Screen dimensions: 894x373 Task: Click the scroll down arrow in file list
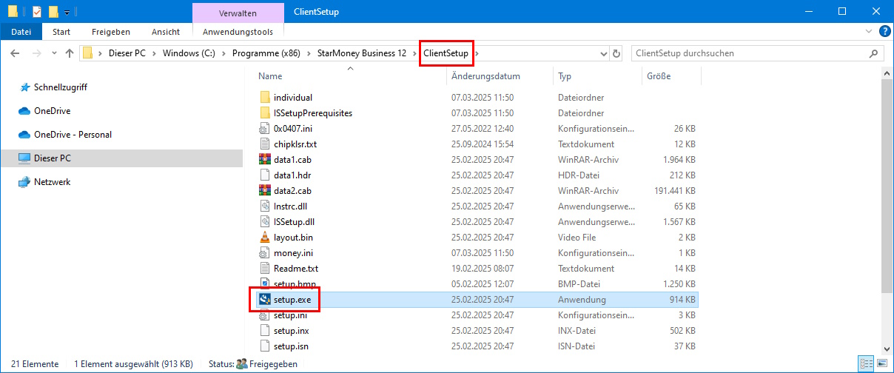coord(887,348)
